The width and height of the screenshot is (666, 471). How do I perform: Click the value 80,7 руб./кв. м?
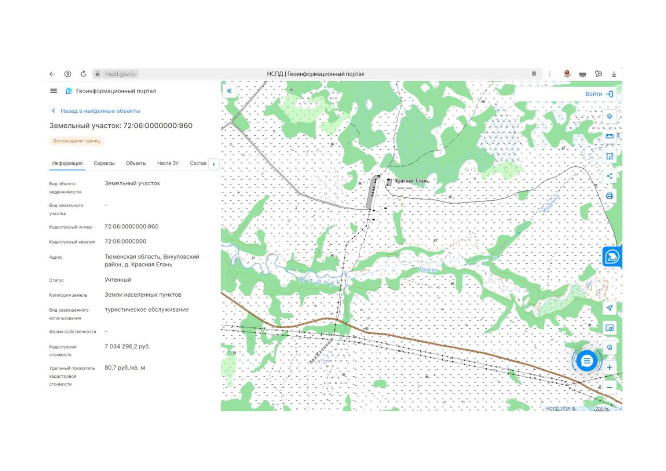125,368
